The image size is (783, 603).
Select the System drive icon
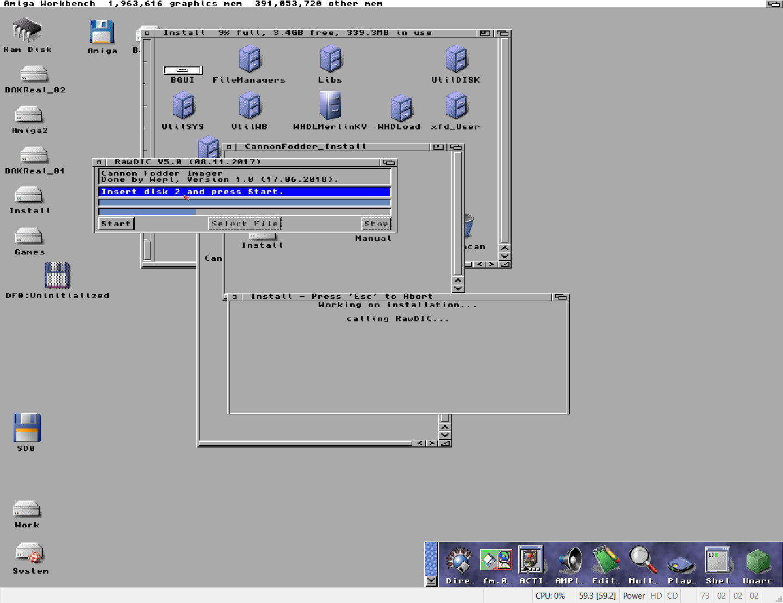coord(29,552)
